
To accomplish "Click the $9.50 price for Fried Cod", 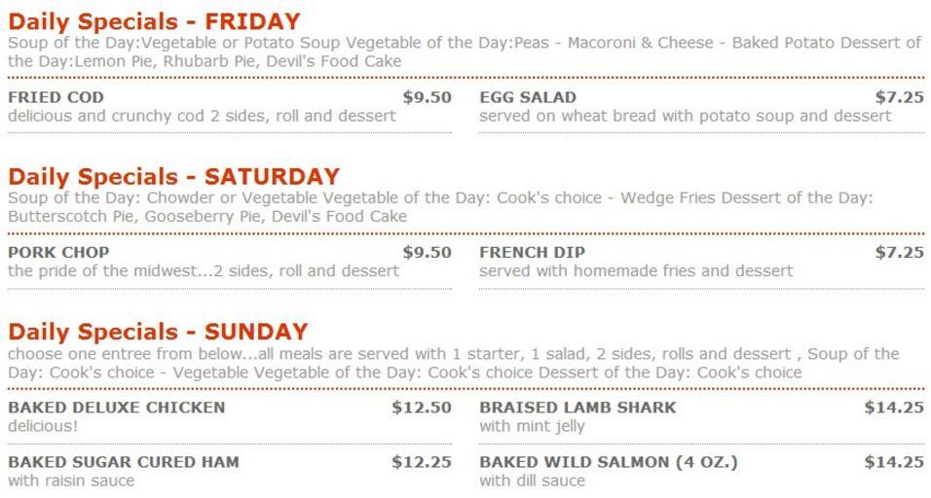I will click(x=427, y=97).
